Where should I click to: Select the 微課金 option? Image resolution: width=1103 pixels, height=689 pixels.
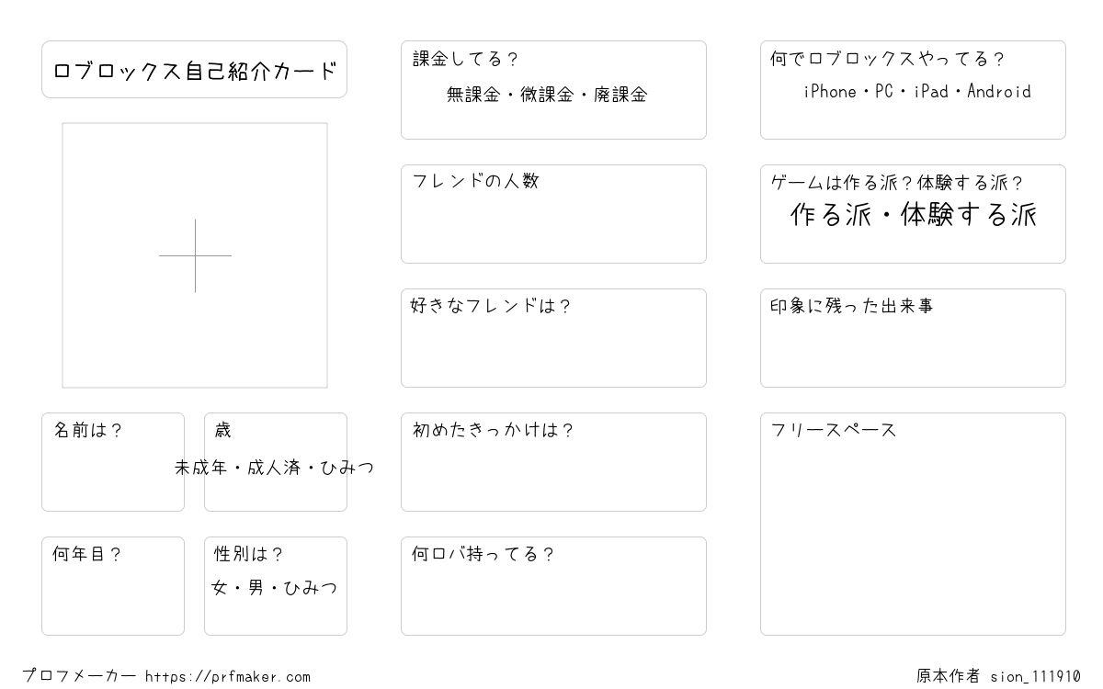[547, 94]
